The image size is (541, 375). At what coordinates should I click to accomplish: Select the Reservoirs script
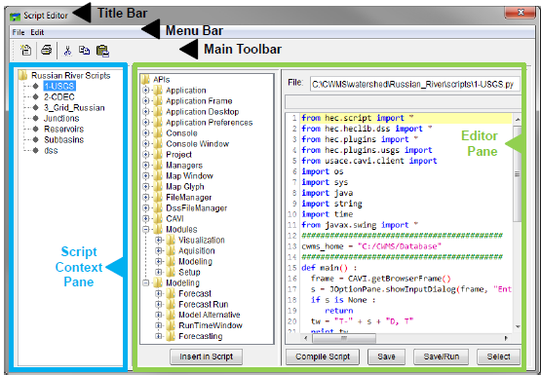(63, 129)
